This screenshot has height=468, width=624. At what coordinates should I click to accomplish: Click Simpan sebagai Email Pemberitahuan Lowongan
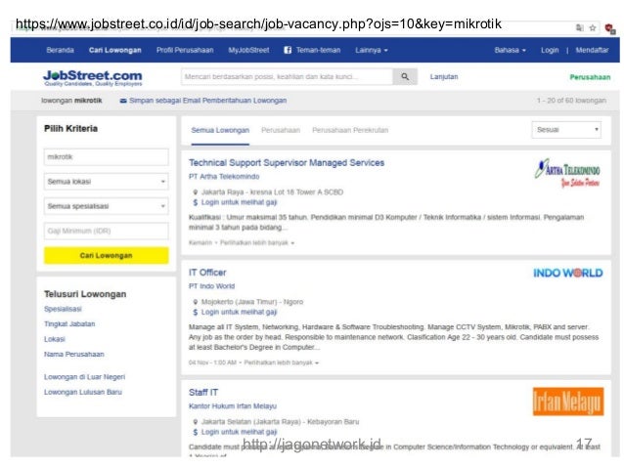(207, 101)
